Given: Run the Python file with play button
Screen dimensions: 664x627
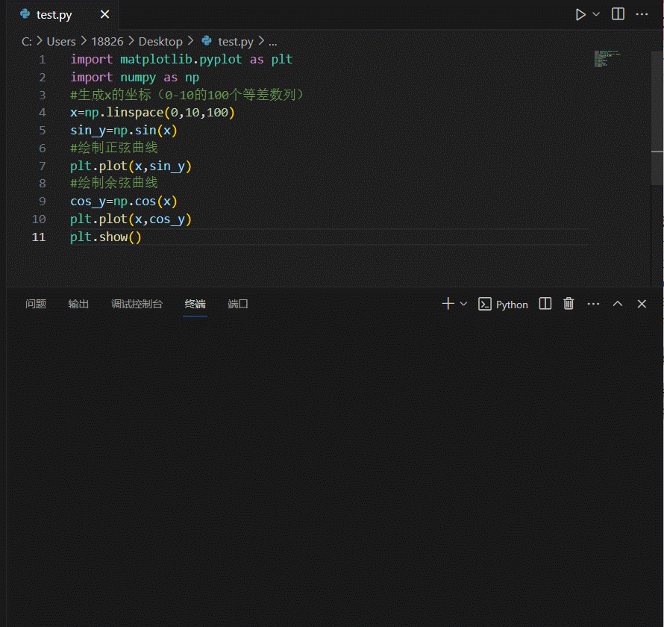Looking at the screenshot, I should [x=580, y=15].
